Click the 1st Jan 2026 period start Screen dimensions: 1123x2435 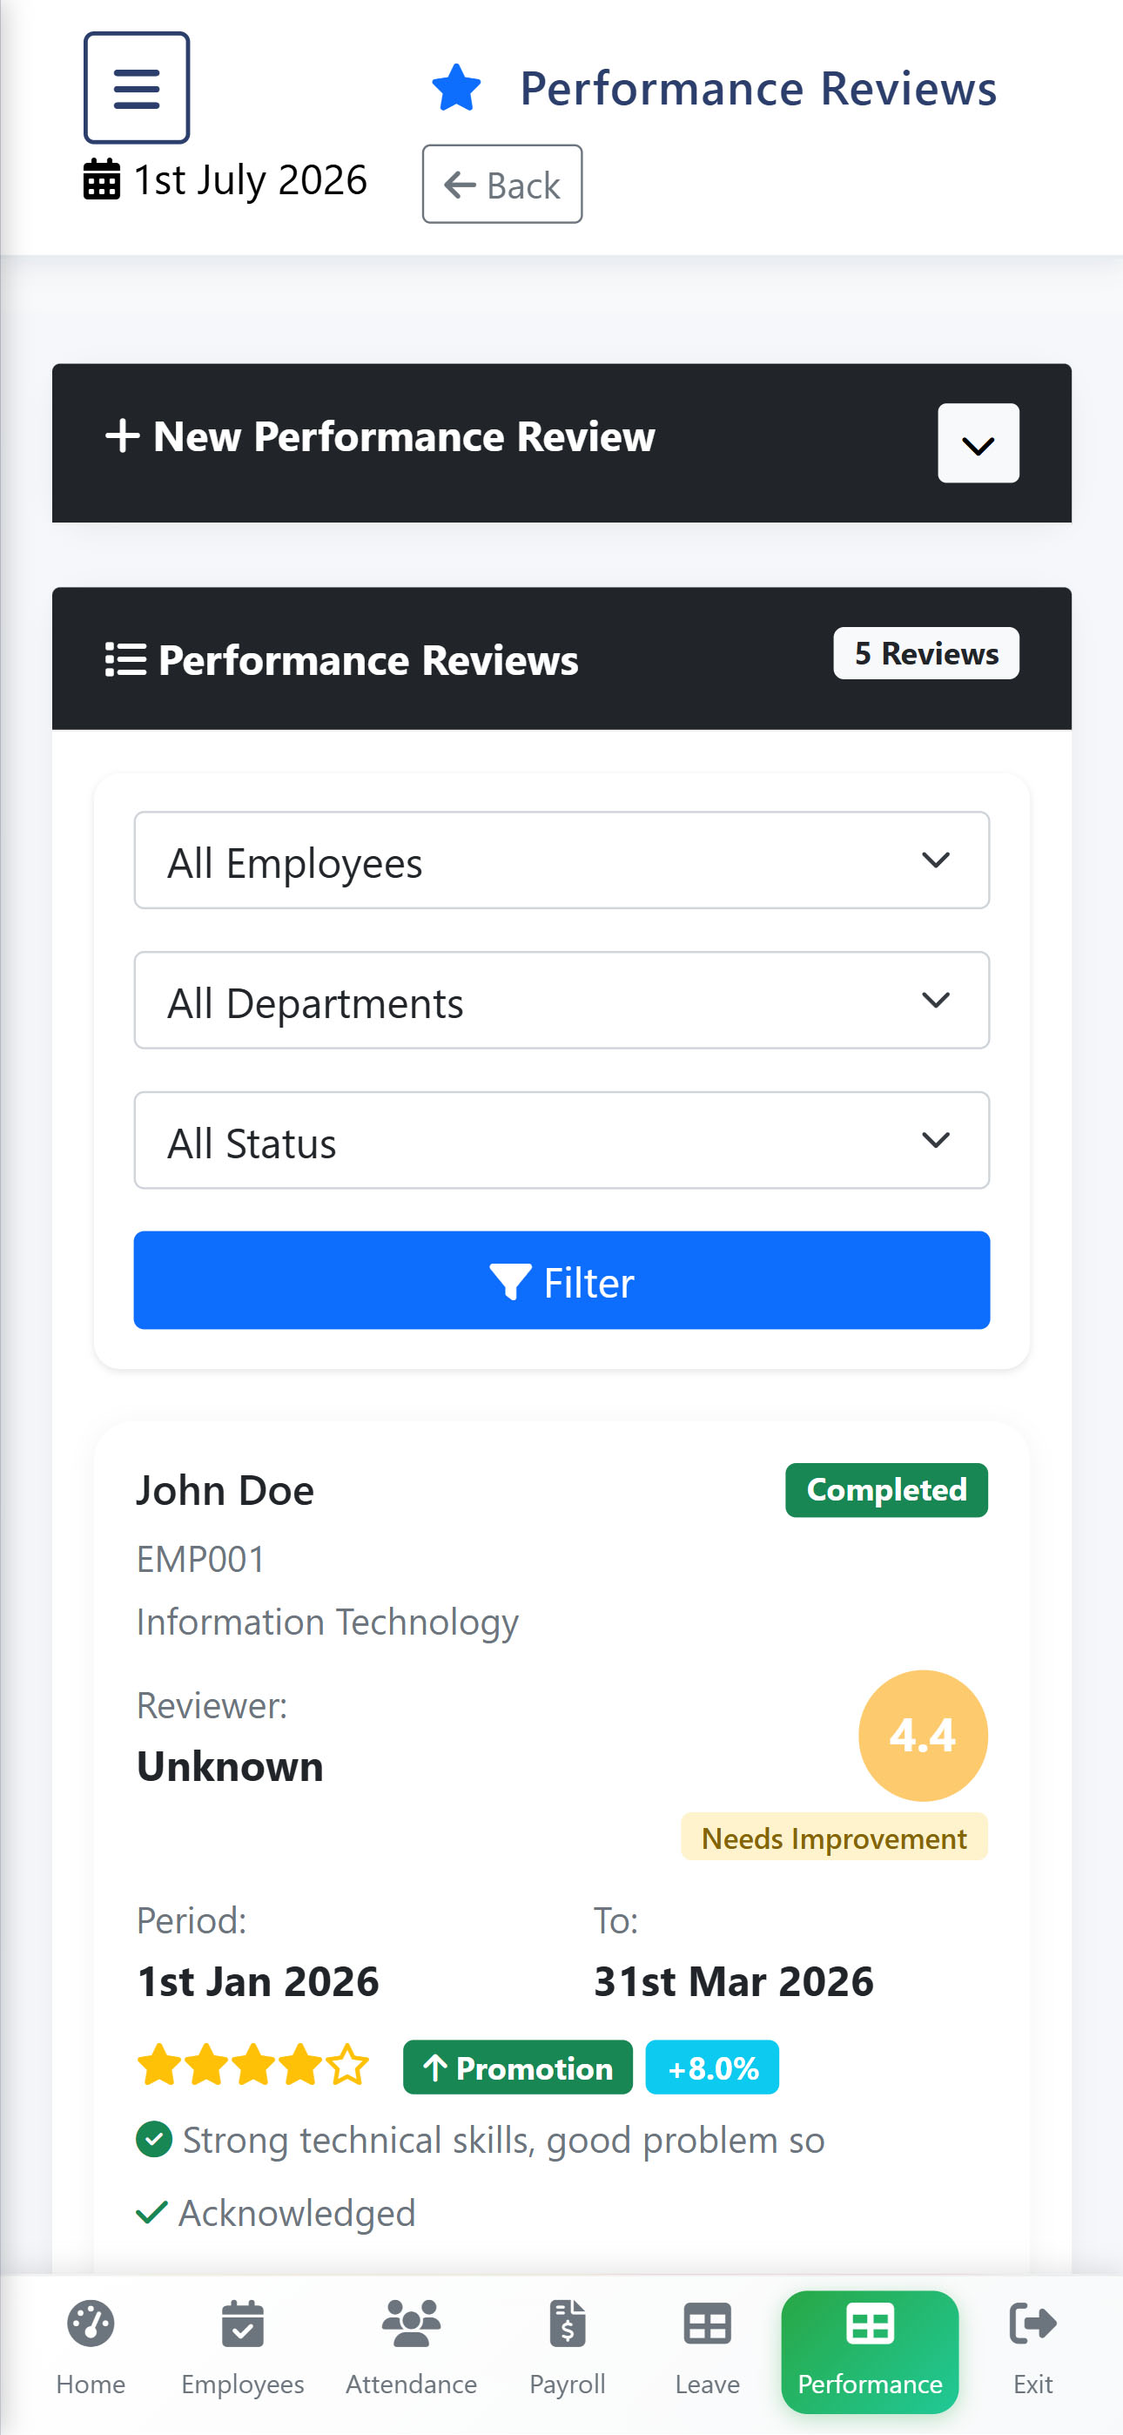pyautogui.click(x=257, y=1981)
